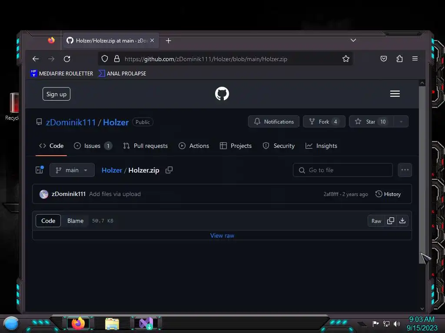Open the Pocket save icon

click(x=383, y=59)
